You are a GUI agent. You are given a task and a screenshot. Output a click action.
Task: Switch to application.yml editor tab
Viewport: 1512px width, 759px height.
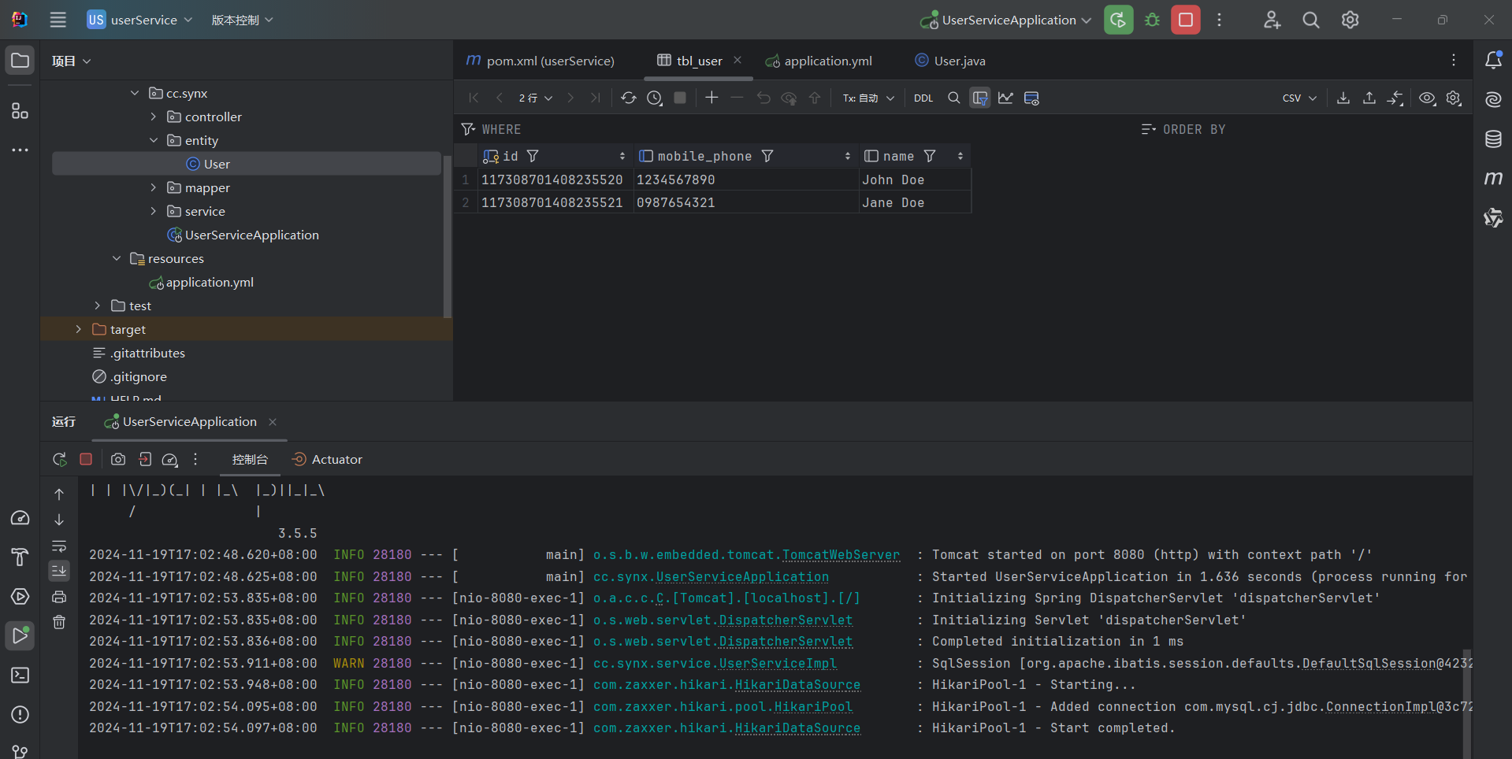[x=819, y=61]
